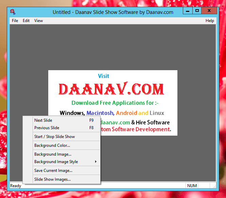Click the Daanav Slide Show app icon in title bar
Viewport: 226px width, 198px height.
13,12
